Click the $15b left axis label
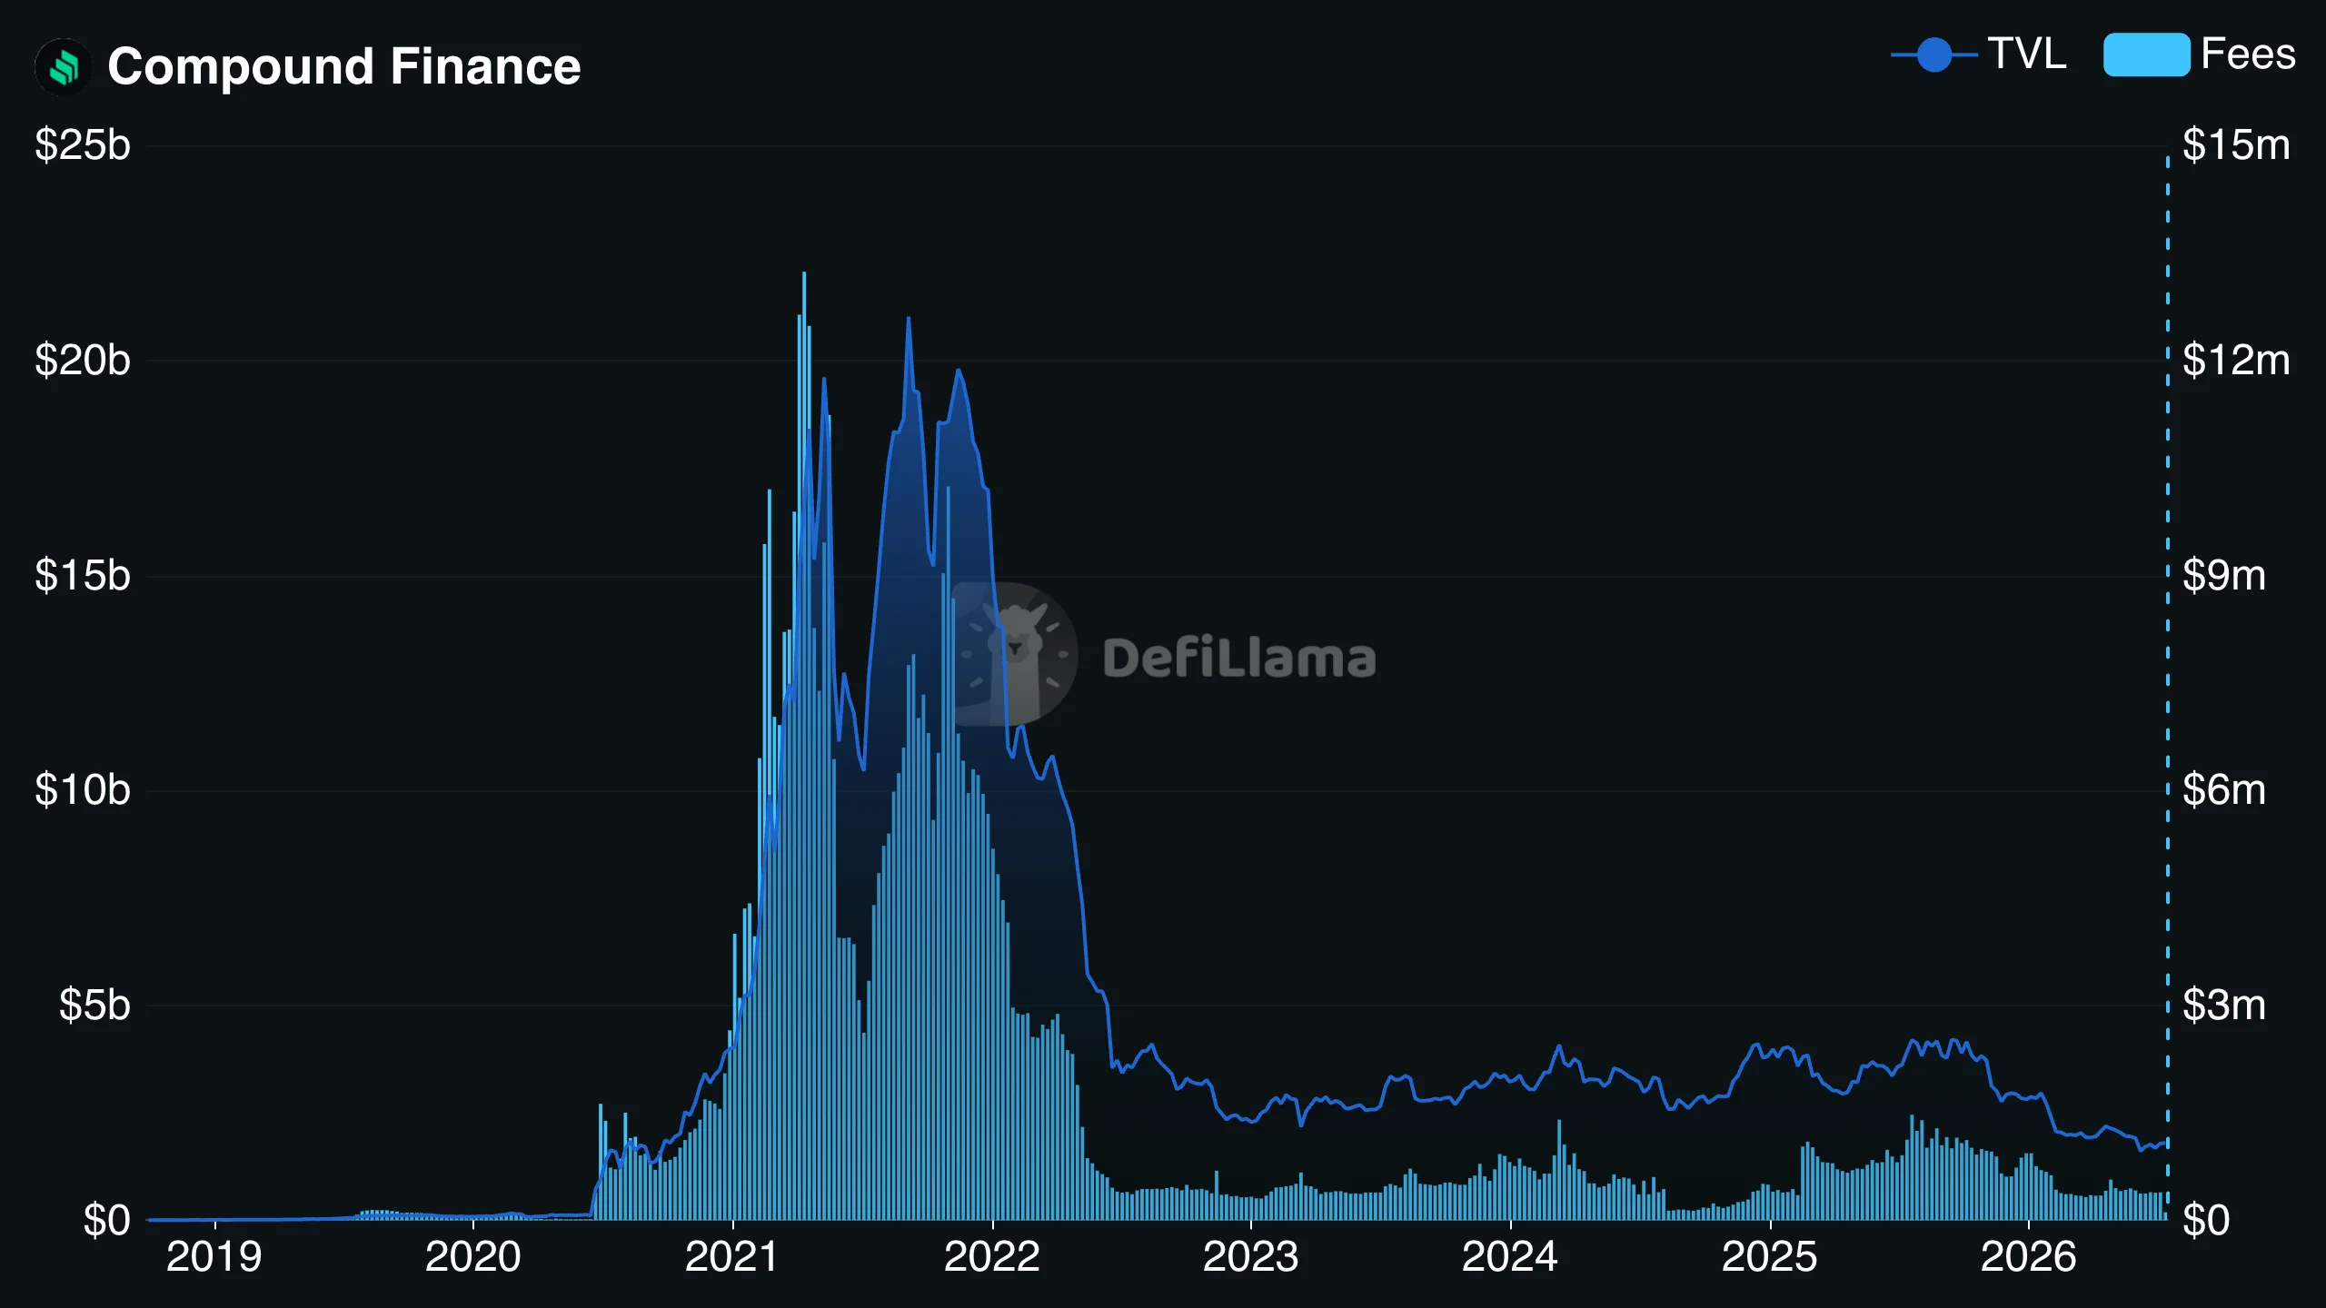This screenshot has width=2326, height=1308. click(x=83, y=576)
